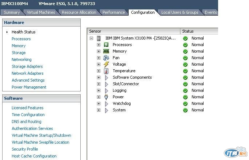Expand the Logging sensor group

pos(99,90)
